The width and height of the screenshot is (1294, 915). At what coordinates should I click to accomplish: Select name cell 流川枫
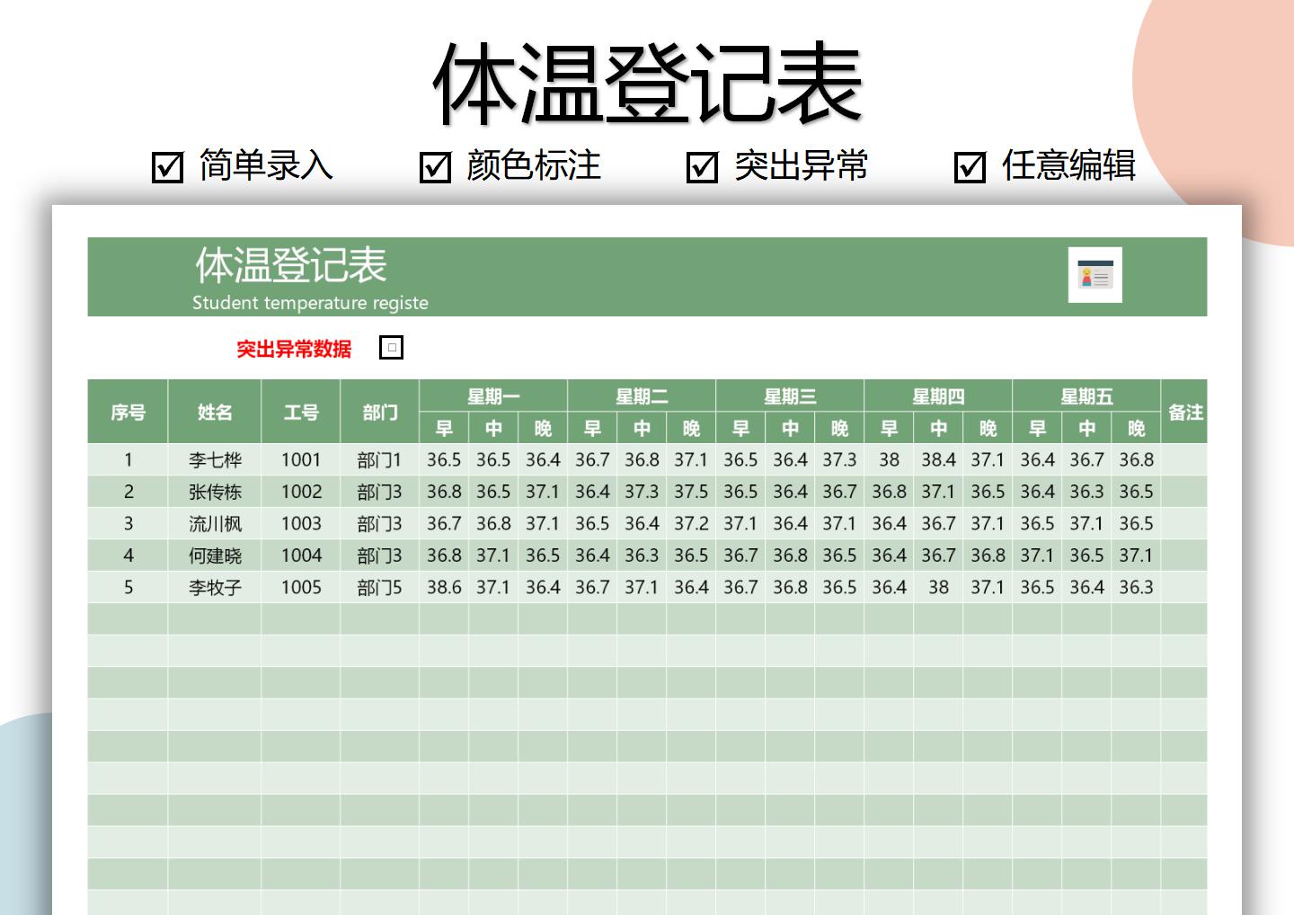click(x=216, y=523)
